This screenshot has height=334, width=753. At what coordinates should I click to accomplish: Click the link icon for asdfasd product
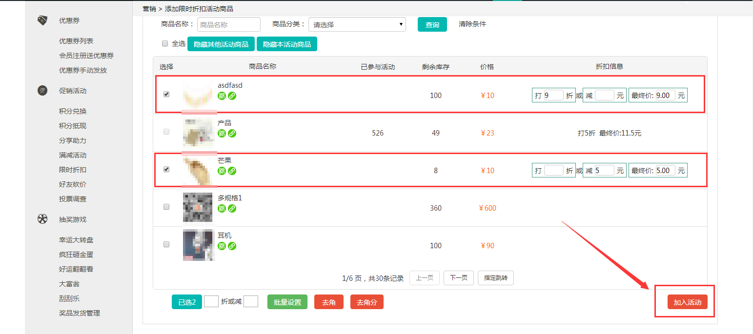tap(232, 96)
